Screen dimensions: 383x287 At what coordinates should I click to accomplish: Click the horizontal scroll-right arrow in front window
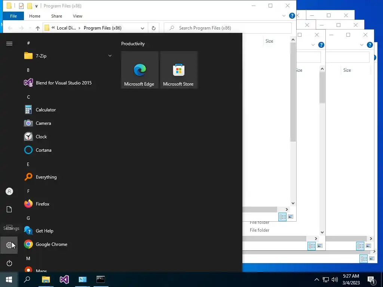point(287,209)
